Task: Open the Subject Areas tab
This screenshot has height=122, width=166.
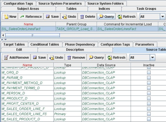Action: tap(28, 9)
